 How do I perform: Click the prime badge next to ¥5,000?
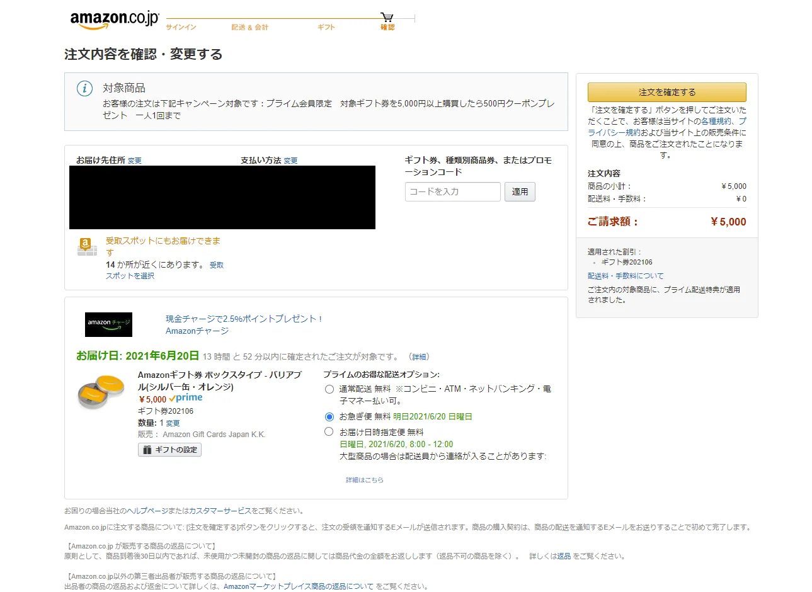[x=185, y=397]
